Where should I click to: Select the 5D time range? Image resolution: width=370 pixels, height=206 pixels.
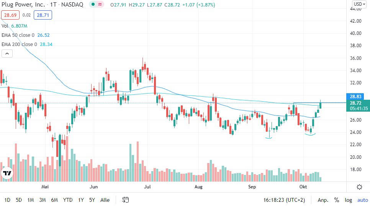tap(19, 200)
